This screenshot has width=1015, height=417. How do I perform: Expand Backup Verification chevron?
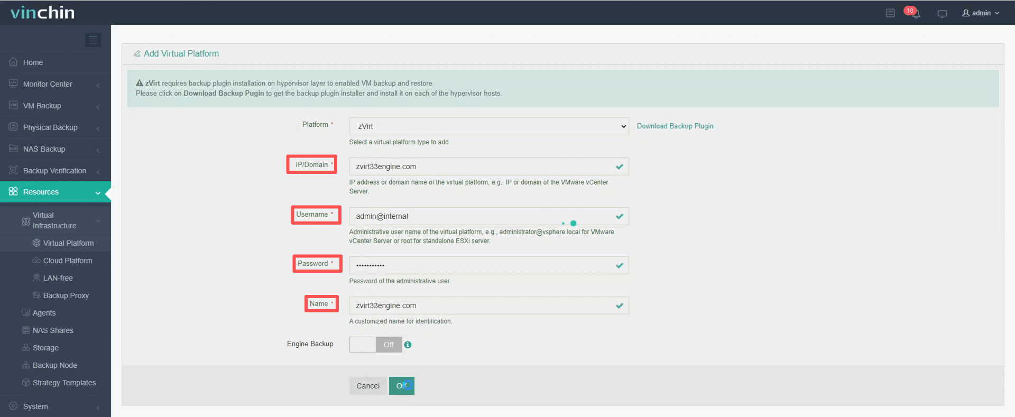coord(98,172)
